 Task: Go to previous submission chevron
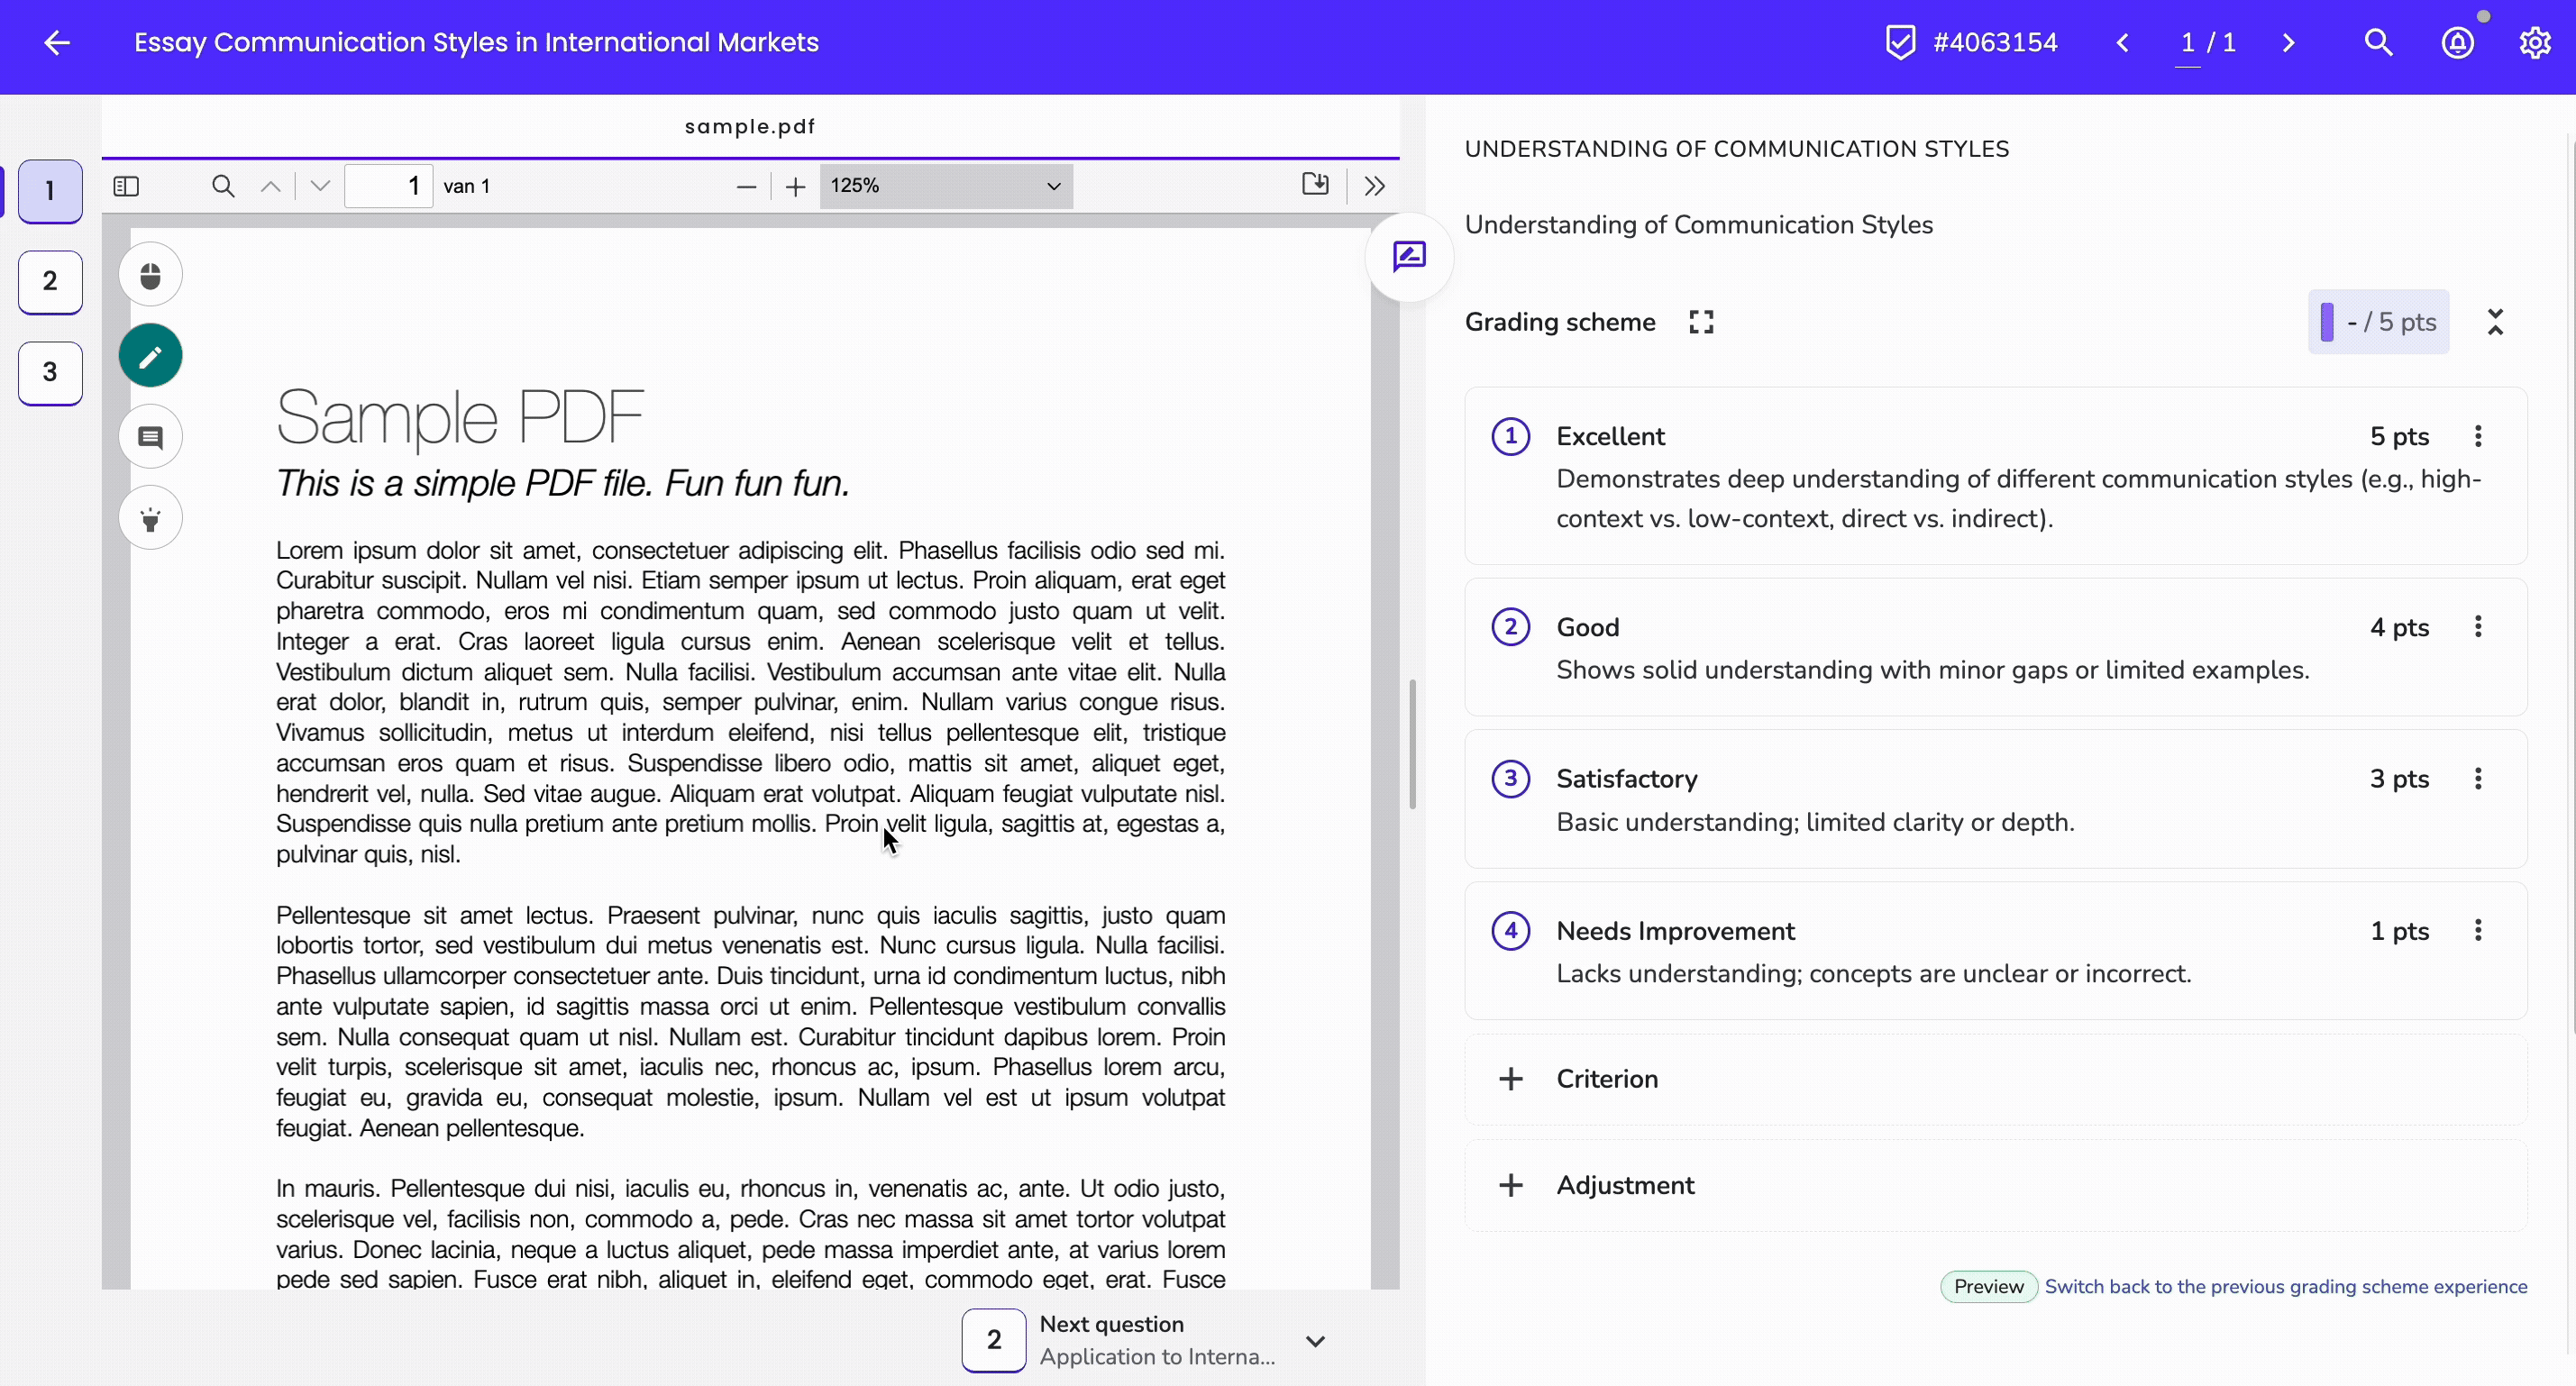point(2122,42)
